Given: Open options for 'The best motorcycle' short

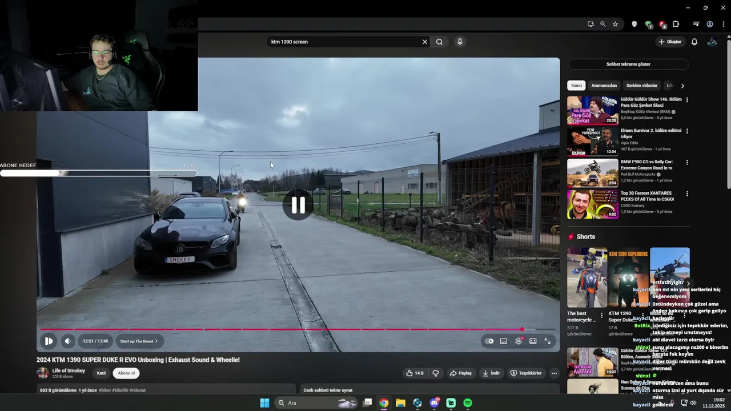Looking at the screenshot, I should click(601, 315).
